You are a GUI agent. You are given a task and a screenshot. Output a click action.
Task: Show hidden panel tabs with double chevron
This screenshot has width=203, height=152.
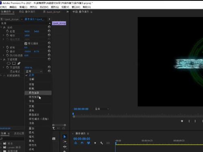tap(68, 12)
